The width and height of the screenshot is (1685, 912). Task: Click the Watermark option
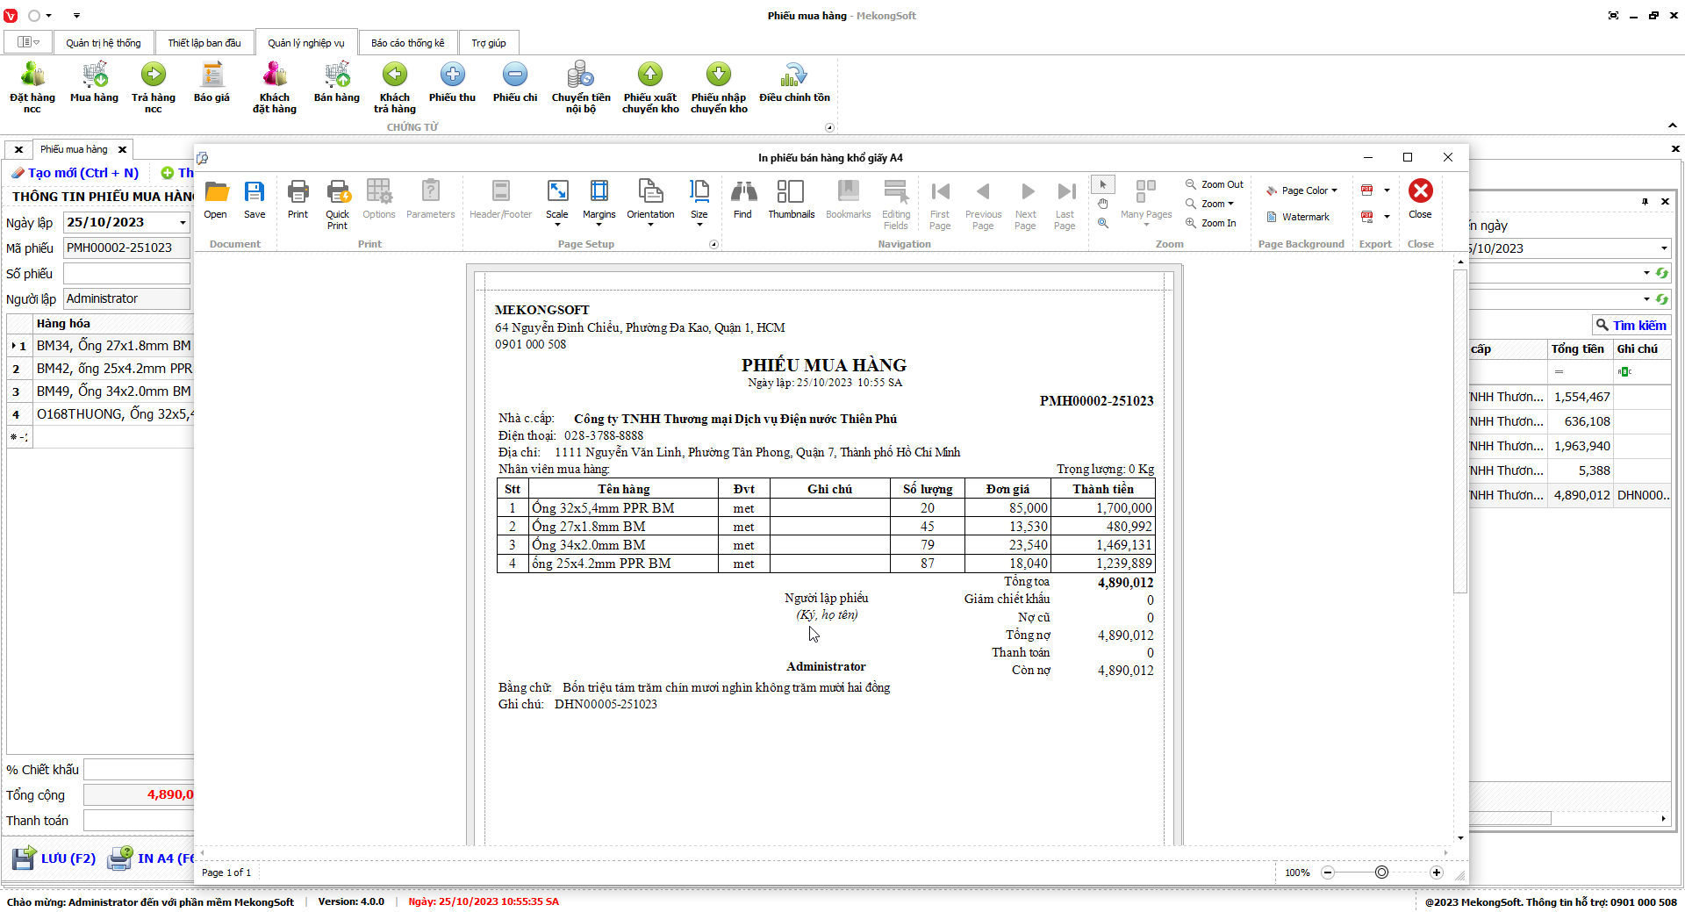click(1298, 217)
